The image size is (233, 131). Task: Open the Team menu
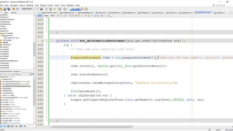tap(57, 5)
